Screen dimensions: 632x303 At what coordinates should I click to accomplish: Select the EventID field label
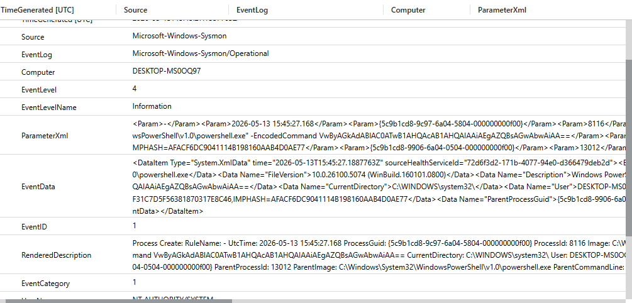34,228
